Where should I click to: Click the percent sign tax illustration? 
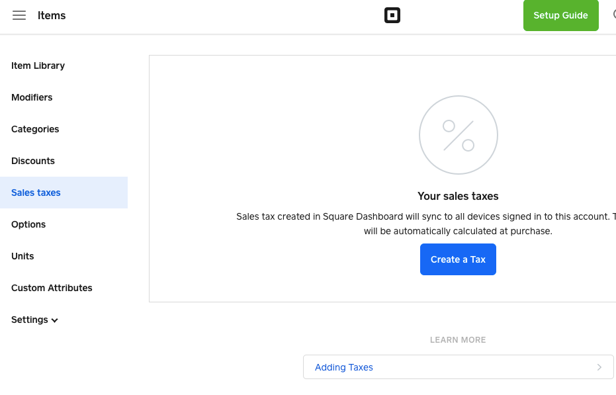[x=458, y=135]
